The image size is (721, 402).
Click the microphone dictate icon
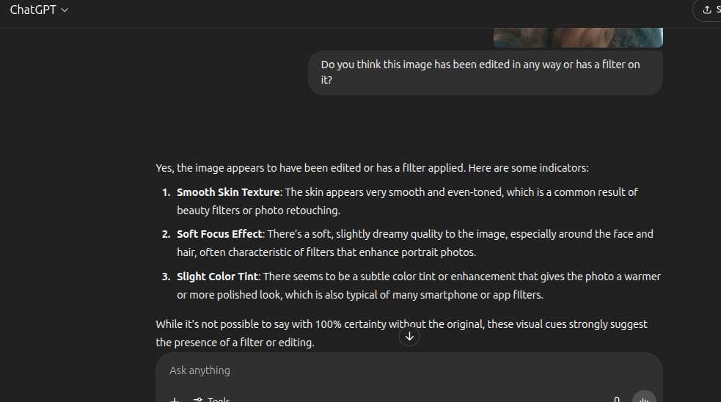(x=617, y=399)
